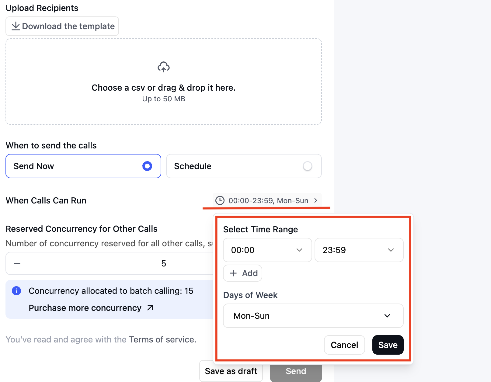
Task: Click the cloud upload icon
Action: [x=164, y=67]
